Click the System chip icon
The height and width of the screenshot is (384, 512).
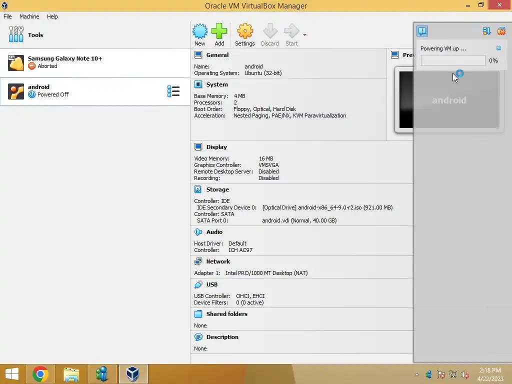click(x=198, y=84)
